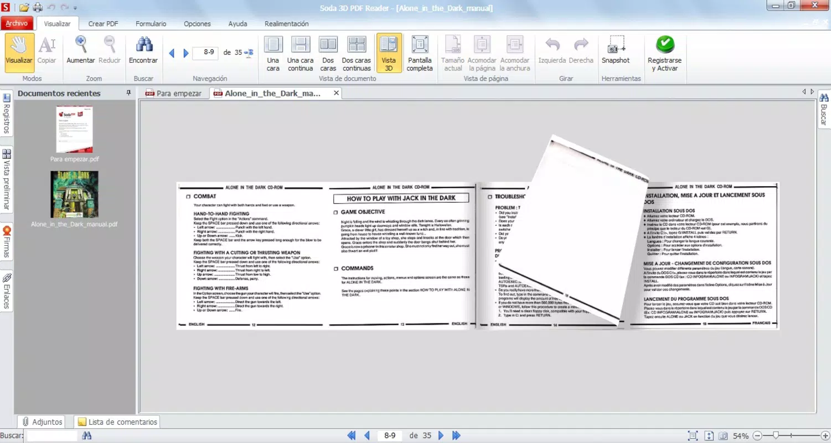Select Dos caras continuas view
Viewport: 831px width, 443px height.
tap(357, 53)
